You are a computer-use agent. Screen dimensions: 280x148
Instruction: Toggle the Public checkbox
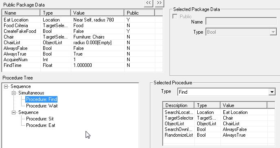coord(175,17)
